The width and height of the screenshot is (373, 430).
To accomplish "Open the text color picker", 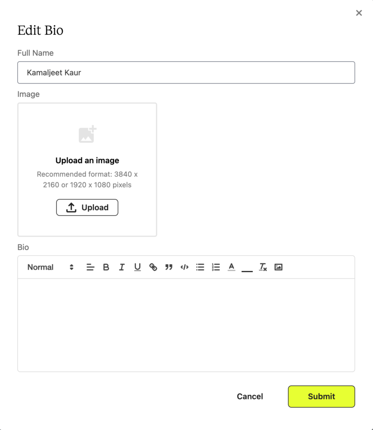I will coord(232,267).
